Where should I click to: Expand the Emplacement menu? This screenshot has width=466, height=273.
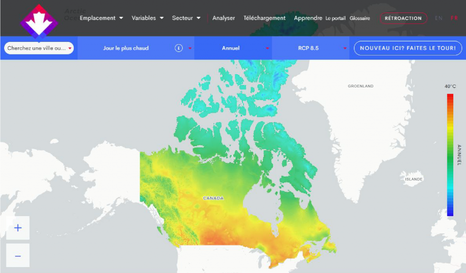[101, 18]
